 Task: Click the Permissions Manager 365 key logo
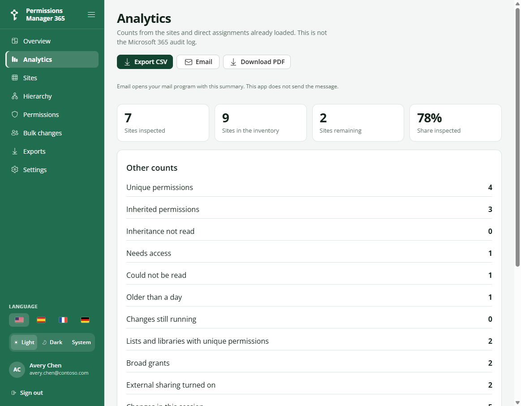coord(14,15)
